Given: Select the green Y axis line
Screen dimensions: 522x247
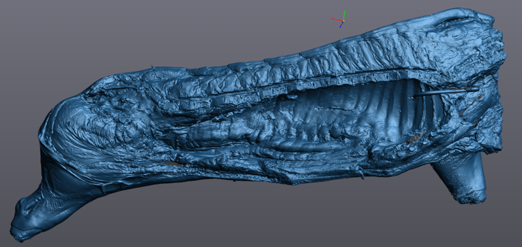Looking at the screenshot, I should coord(344,16).
